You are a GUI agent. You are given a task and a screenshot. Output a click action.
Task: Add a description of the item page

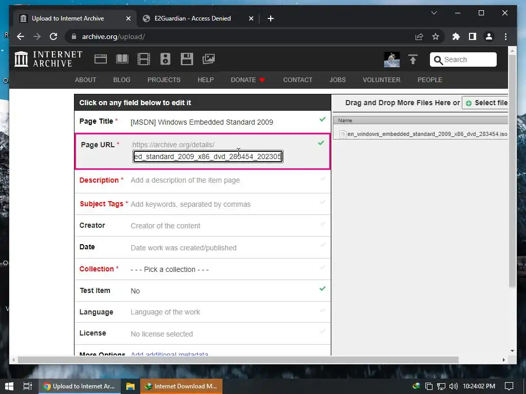(x=185, y=180)
